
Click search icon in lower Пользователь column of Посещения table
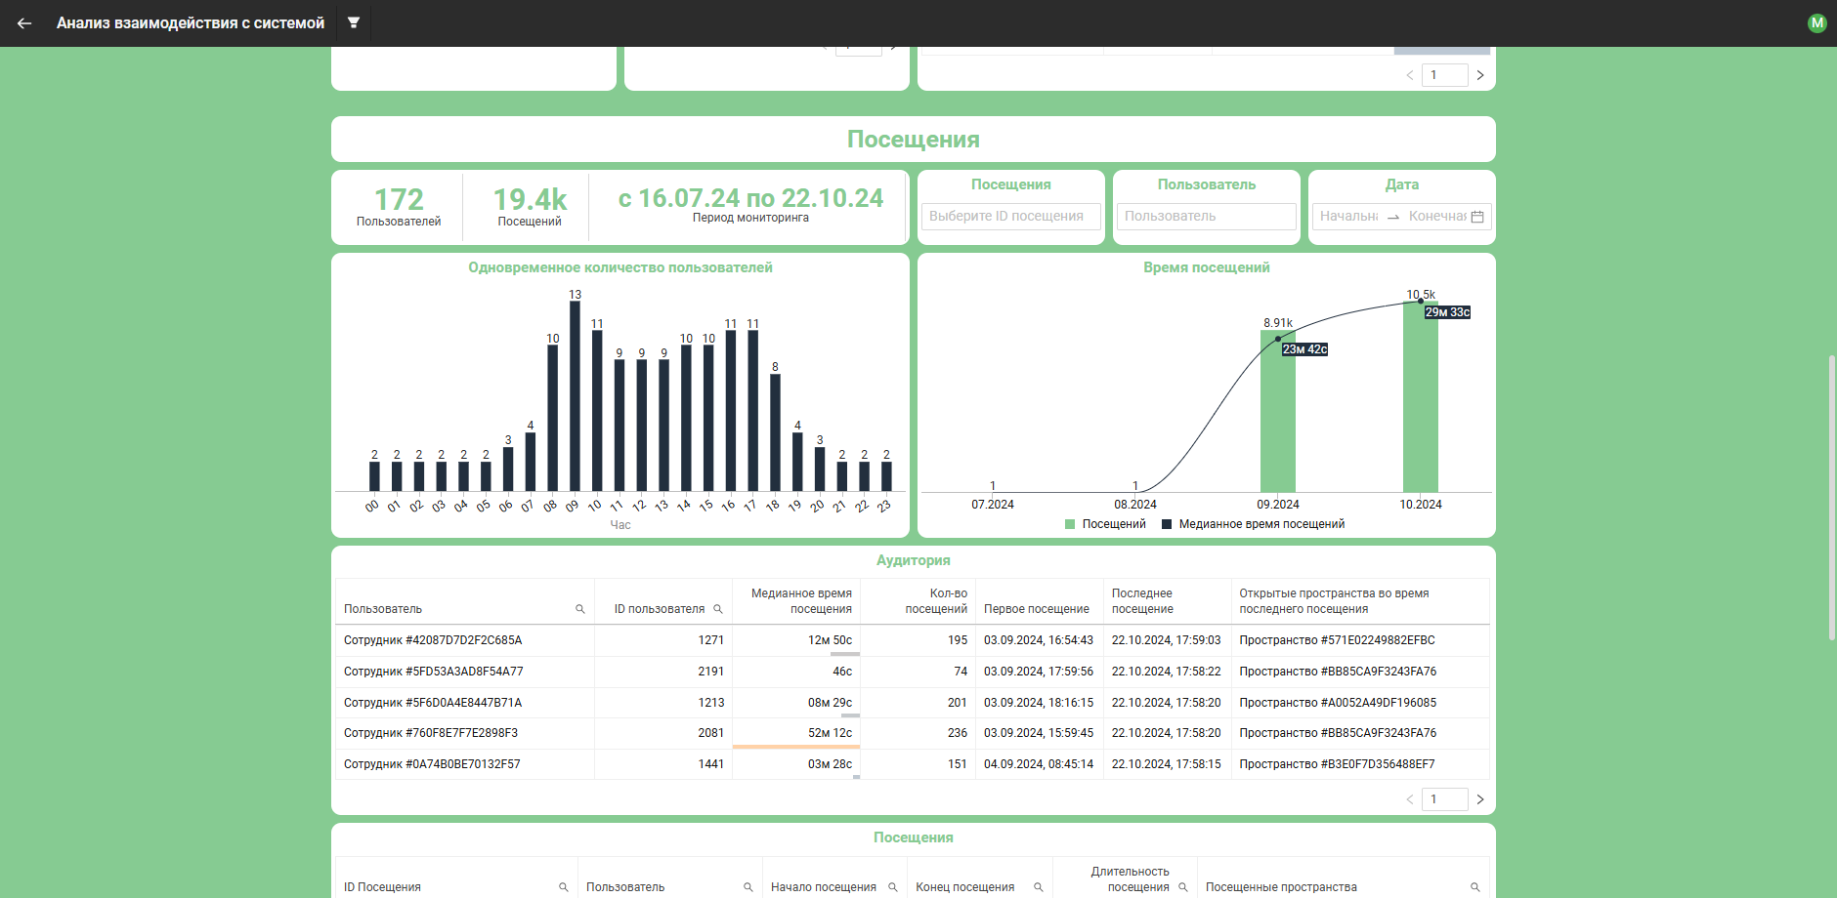click(748, 887)
